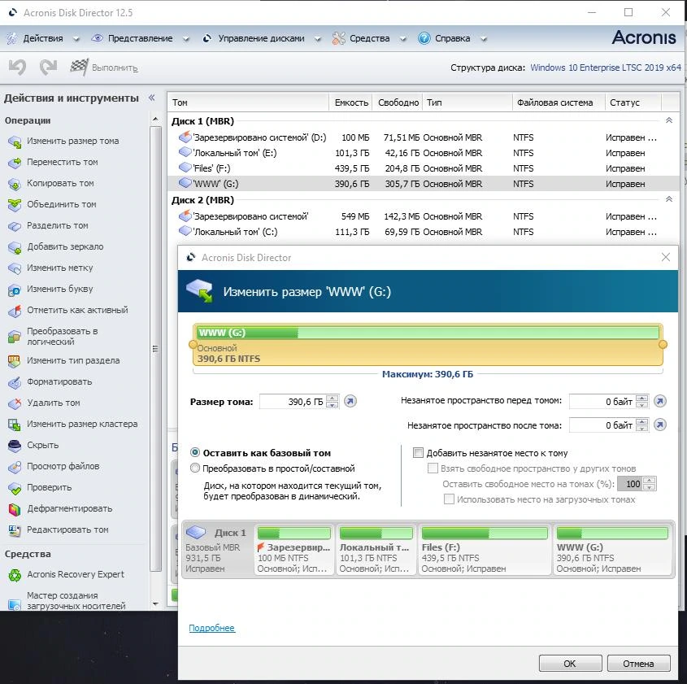687x684 pixels.
Task: Open the Средства menu
Action: pos(369,38)
